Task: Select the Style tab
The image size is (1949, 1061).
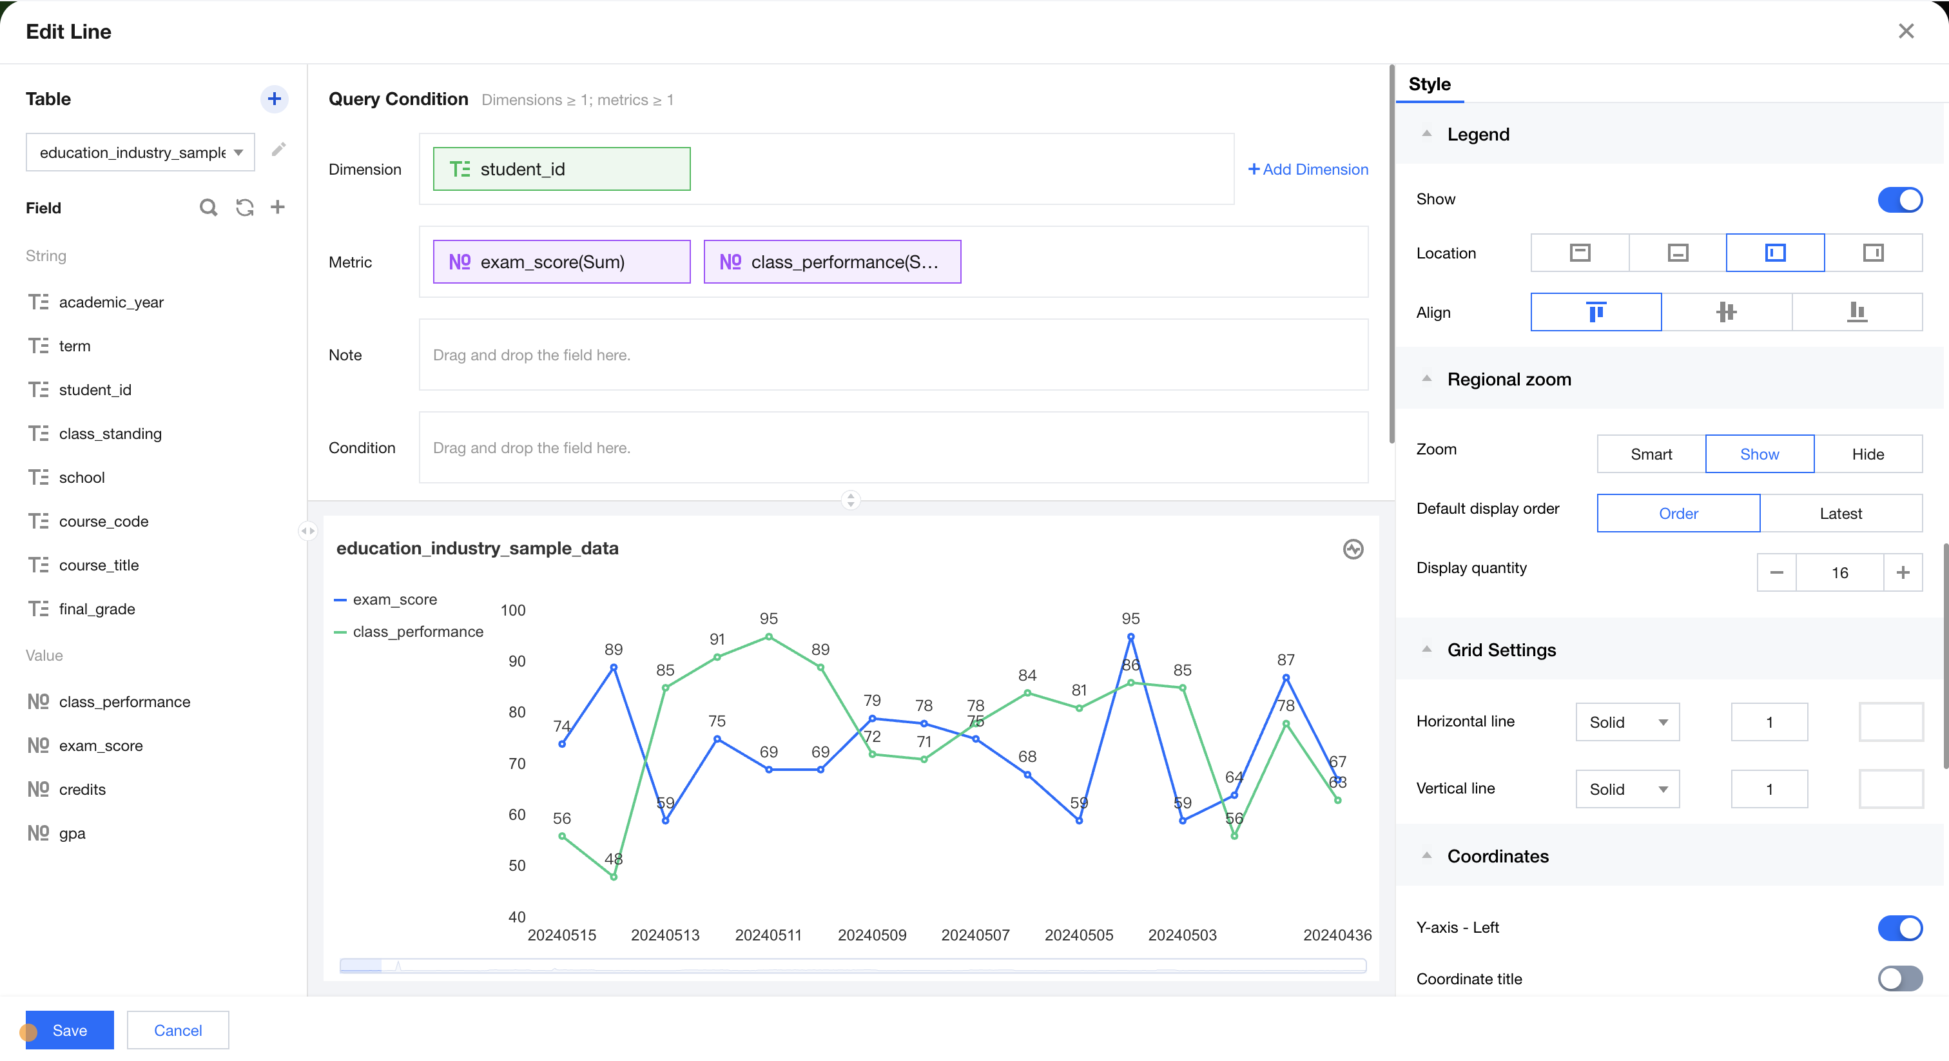Action: [1430, 84]
